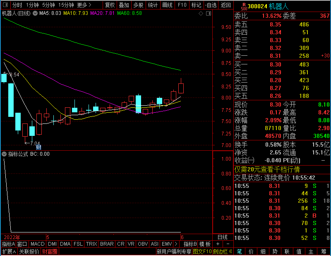Switch indicator to DMA
This screenshot has width=331, height=256.
65,244
